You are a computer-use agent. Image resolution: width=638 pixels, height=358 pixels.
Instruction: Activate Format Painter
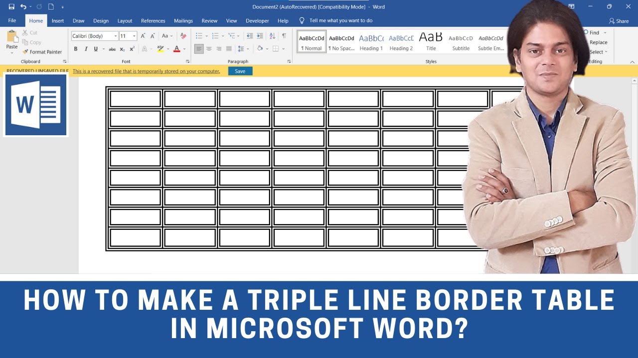click(42, 52)
